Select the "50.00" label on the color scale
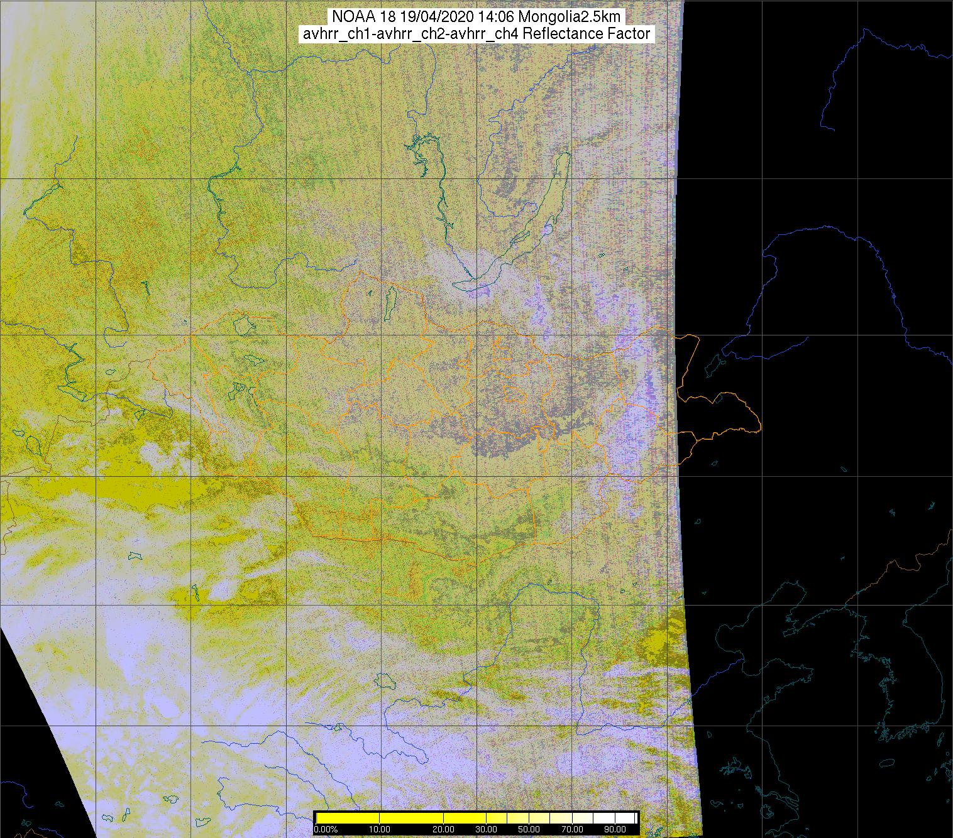953x838 pixels. click(x=529, y=829)
